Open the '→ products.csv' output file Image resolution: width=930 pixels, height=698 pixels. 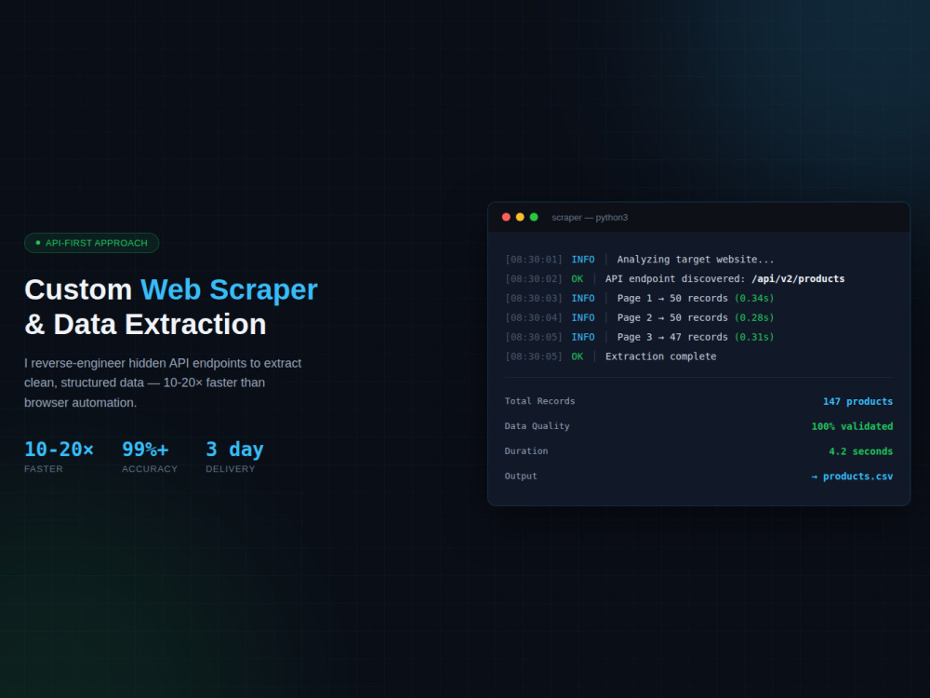[852, 477]
